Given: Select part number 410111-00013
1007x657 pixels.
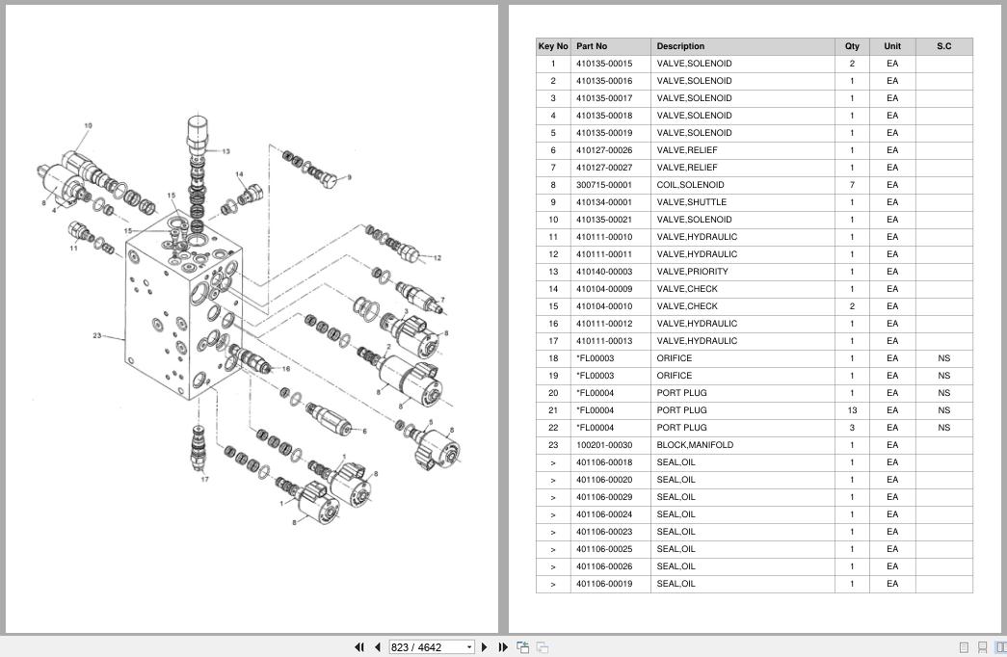Looking at the screenshot, I should pyautogui.click(x=603, y=341).
